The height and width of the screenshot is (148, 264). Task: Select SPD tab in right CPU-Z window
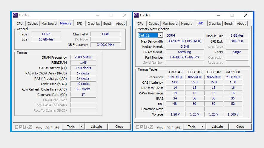[x=200, y=23]
